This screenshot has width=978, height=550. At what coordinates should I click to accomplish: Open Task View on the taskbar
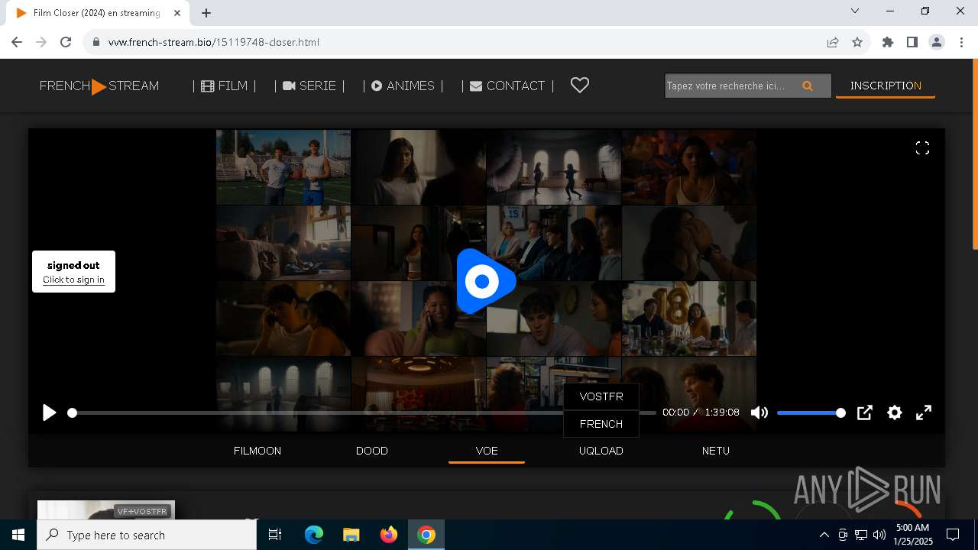tap(275, 535)
